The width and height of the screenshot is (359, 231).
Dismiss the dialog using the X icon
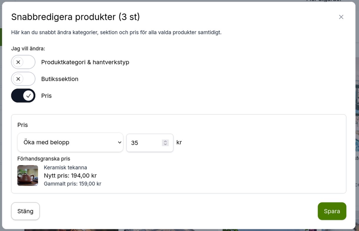point(341,17)
